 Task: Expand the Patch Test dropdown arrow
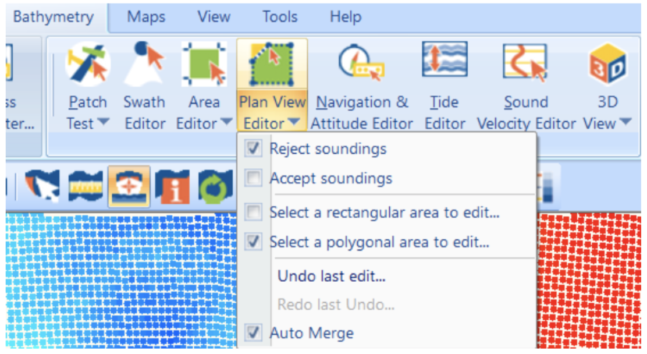click(103, 123)
